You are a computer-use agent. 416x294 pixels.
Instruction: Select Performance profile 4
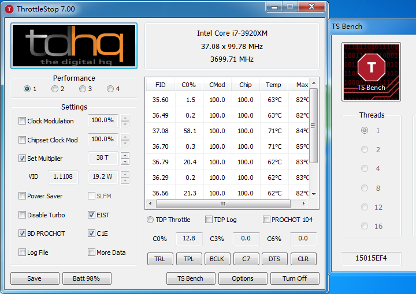(x=110, y=89)
